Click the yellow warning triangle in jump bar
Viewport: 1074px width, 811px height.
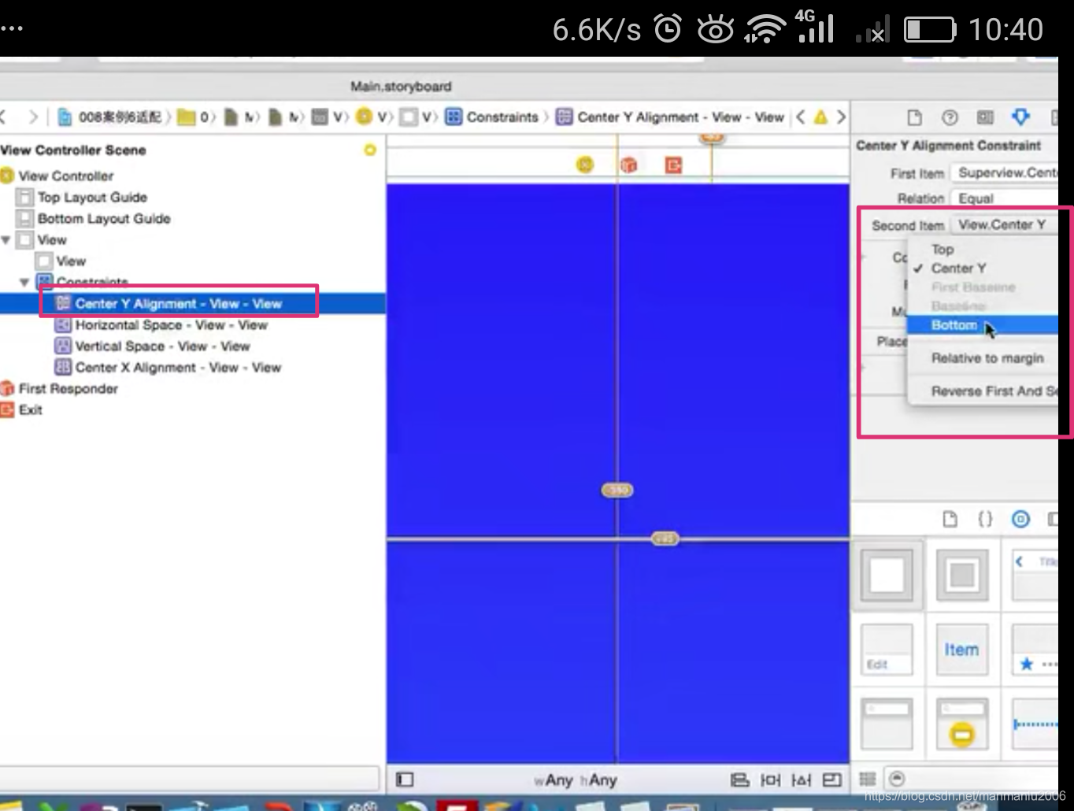tap(820, 117)
